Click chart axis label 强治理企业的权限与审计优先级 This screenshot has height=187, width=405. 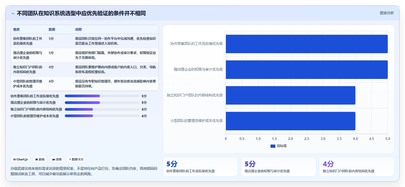coord(198,69)
